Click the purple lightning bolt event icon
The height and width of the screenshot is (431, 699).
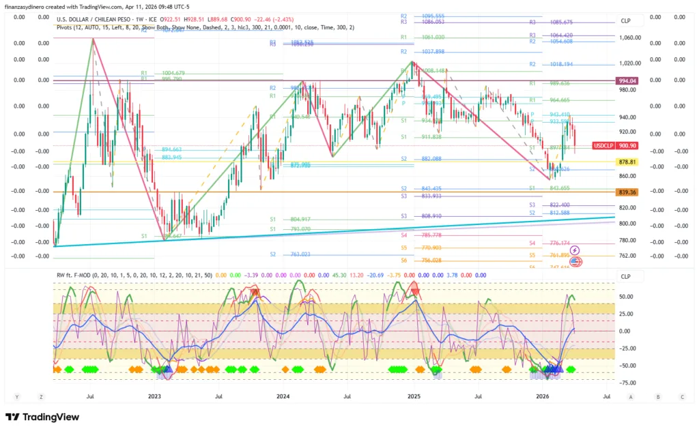point(575,250)
